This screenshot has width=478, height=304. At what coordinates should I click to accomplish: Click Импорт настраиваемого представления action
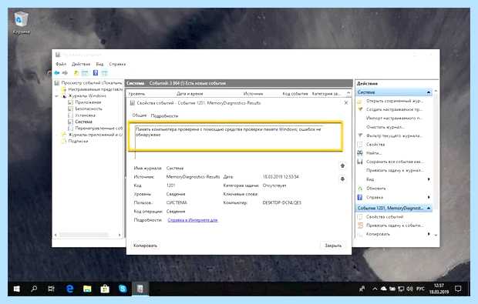click(394, 118)
